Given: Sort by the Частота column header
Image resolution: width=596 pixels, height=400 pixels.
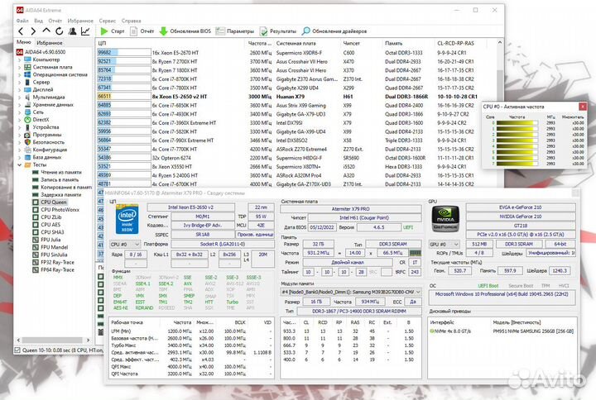Looking at the screenshot, I should coord(260,43).
